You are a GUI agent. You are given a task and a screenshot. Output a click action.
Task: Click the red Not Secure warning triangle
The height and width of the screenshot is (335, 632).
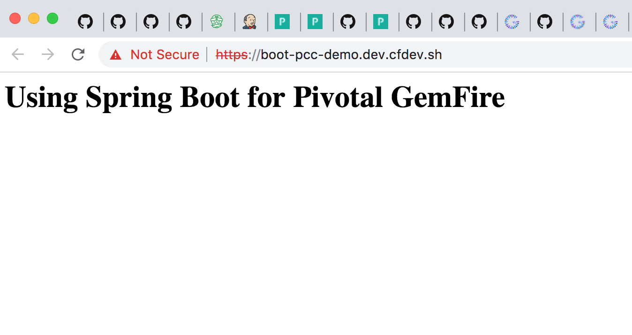[x=115, y=55]
